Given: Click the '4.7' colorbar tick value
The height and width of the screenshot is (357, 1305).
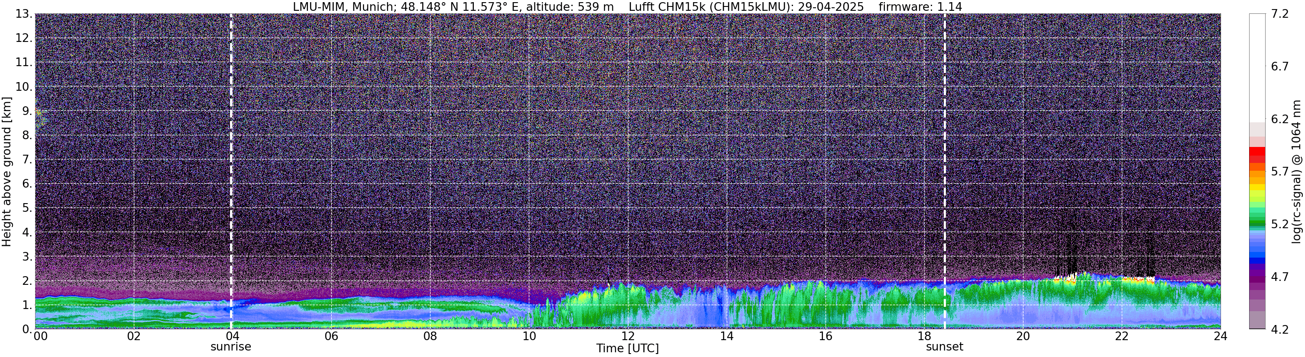Looking at the screenshot, I should coord(1280,277).
